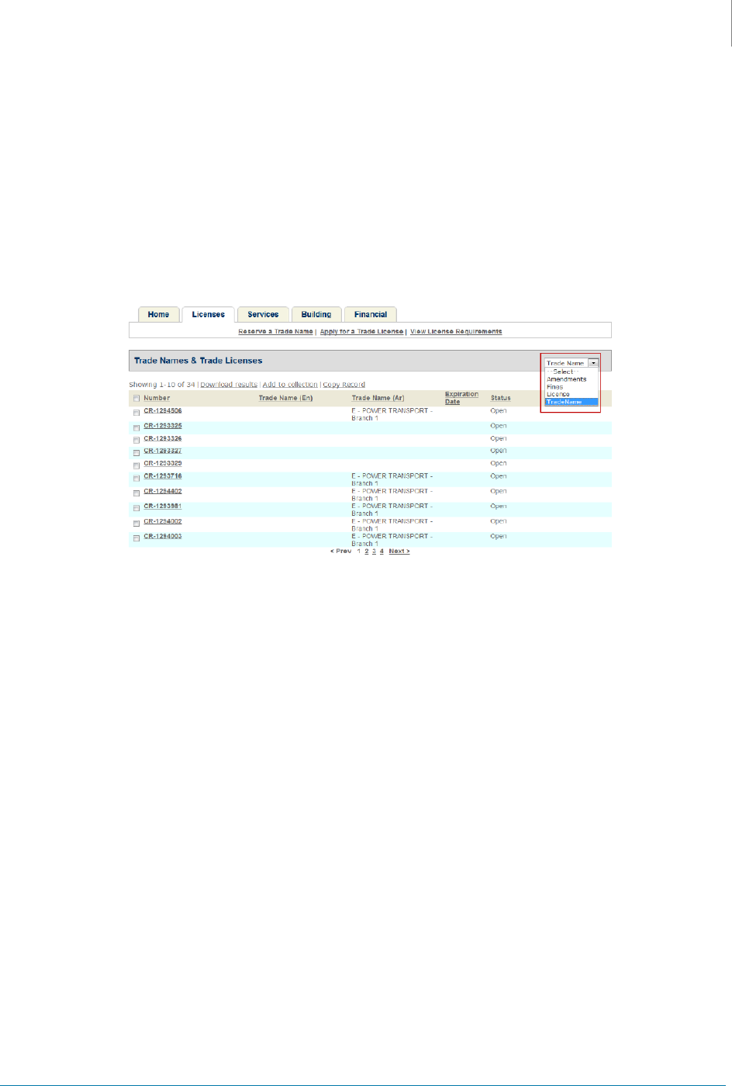
Task: Check the box for CR-1293981
Action: (x=136, y=508)
